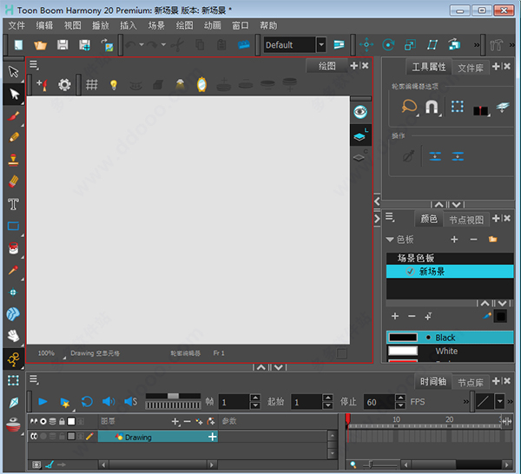Image resolution: width=521 pixels, height=474 pixels.
Task: Click the light bulb light table icon
Action: coord(113,85)
